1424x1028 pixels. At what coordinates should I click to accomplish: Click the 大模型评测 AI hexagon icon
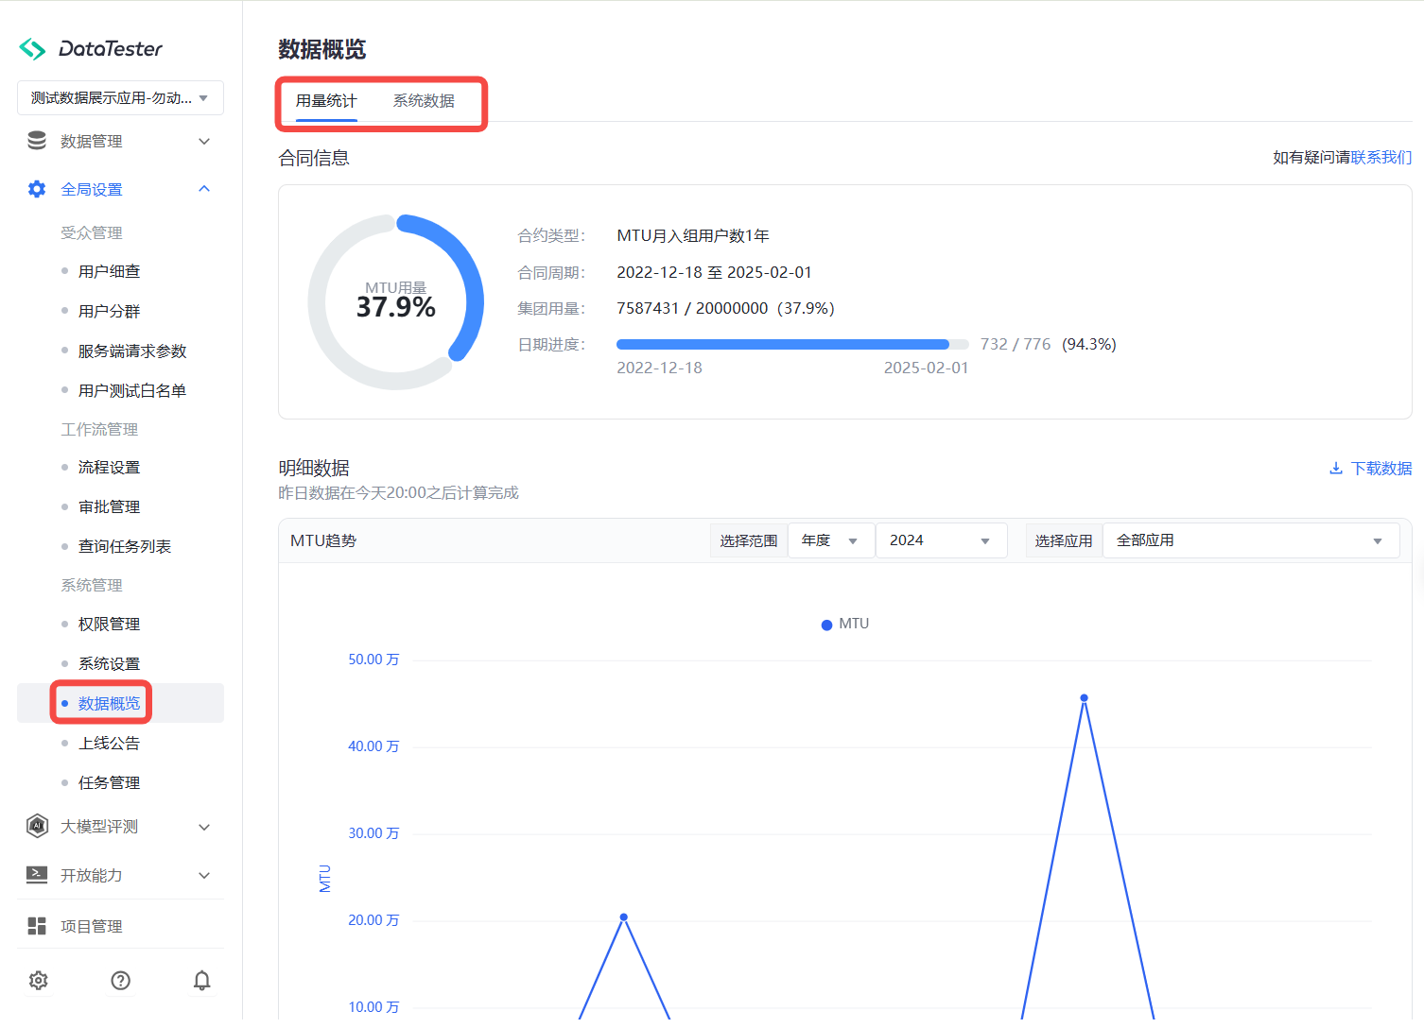[37, 826]
